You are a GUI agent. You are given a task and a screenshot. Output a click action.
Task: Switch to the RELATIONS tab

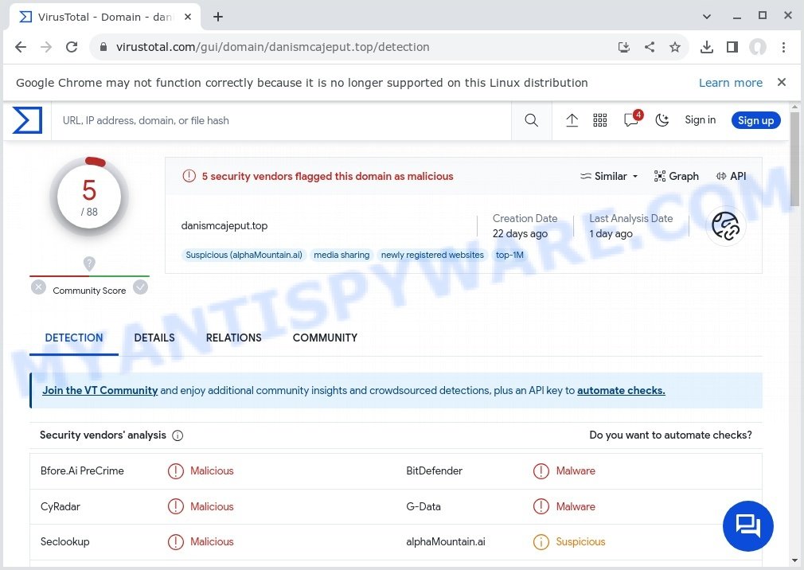click(234, 338)
